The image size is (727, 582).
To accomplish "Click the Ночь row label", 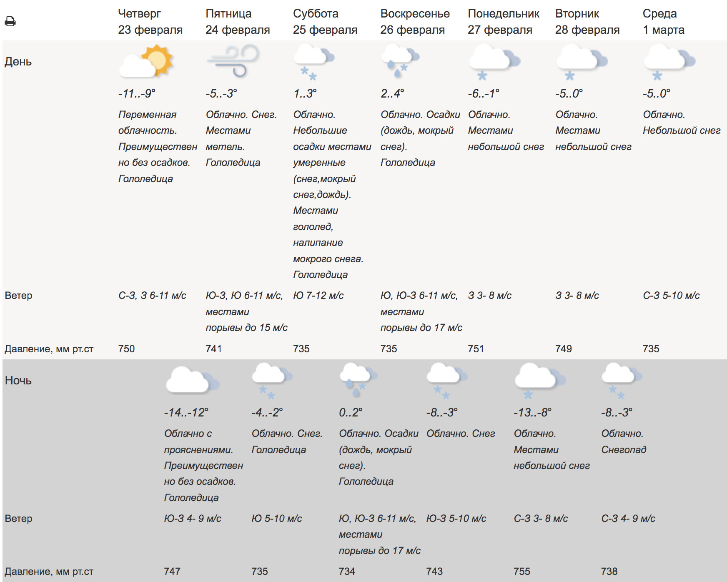I will [x=18, y=380].
